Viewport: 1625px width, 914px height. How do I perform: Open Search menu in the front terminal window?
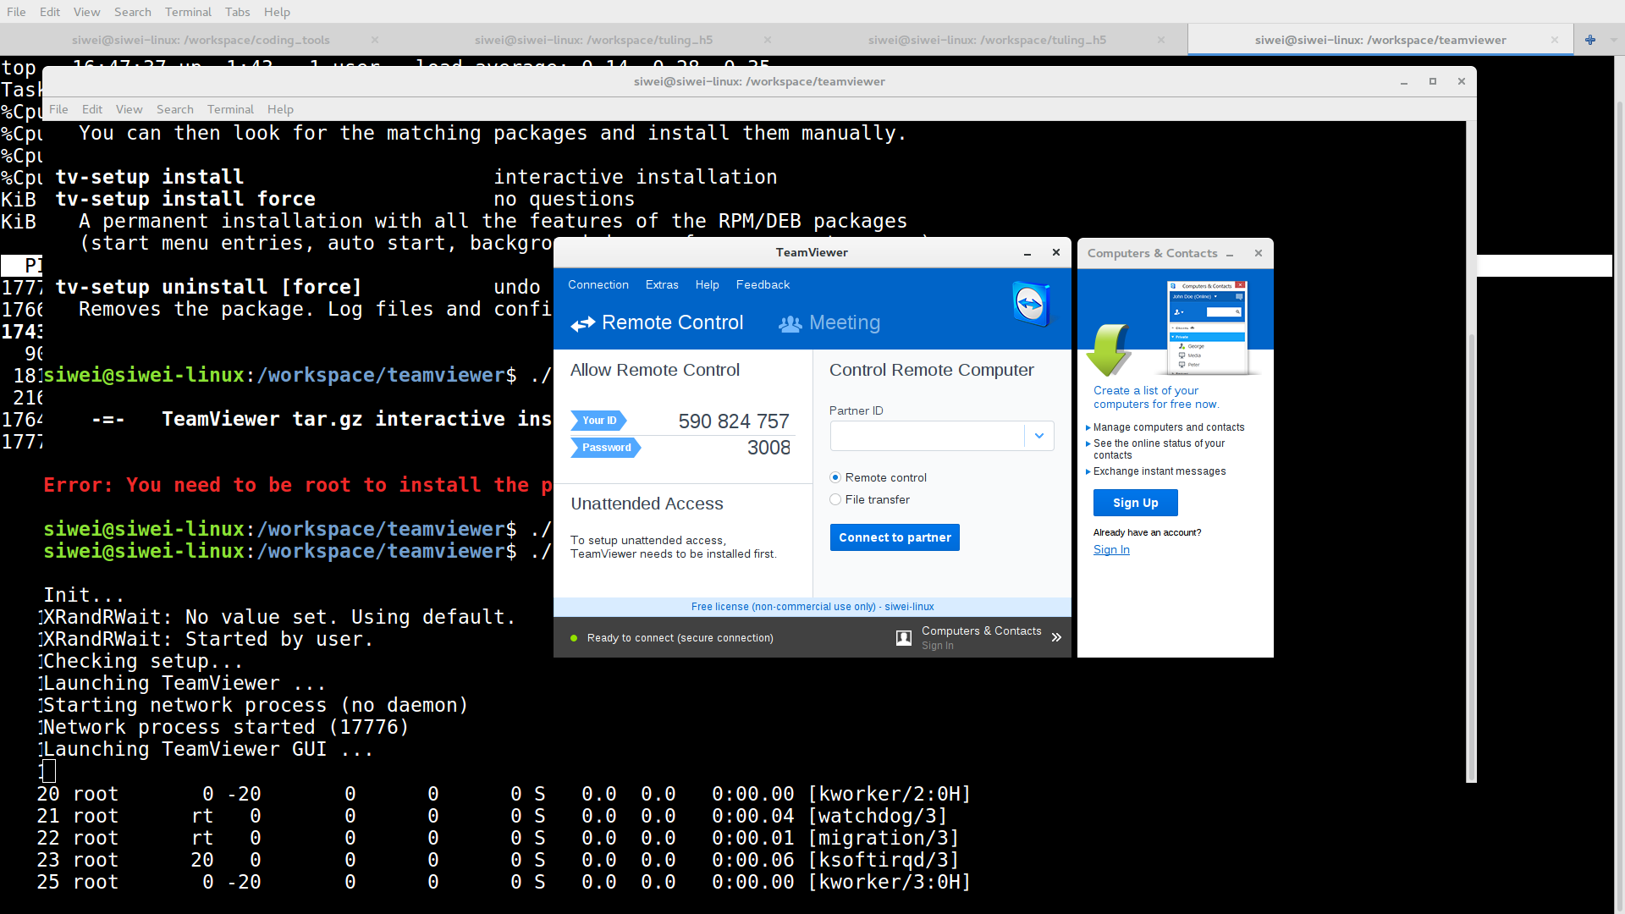(174, 109)
